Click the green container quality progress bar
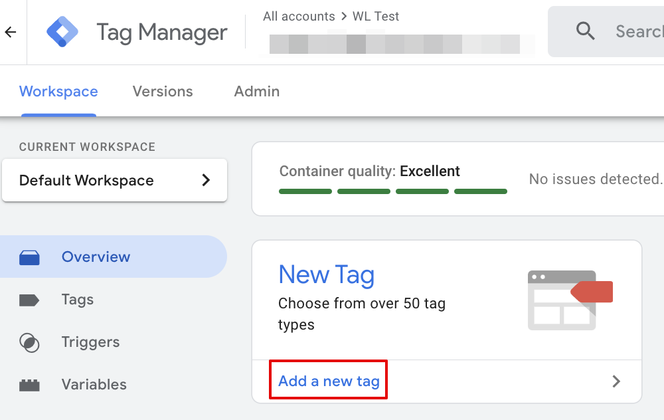The height and width of the screenshot is (420, 664). click(x=393, y=191)
